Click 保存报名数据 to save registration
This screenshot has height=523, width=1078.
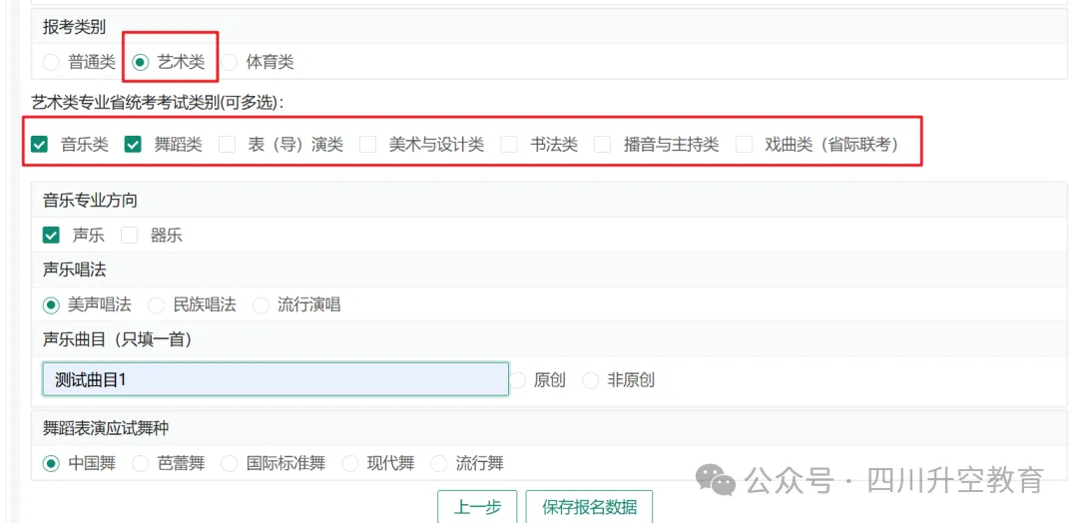589,507
